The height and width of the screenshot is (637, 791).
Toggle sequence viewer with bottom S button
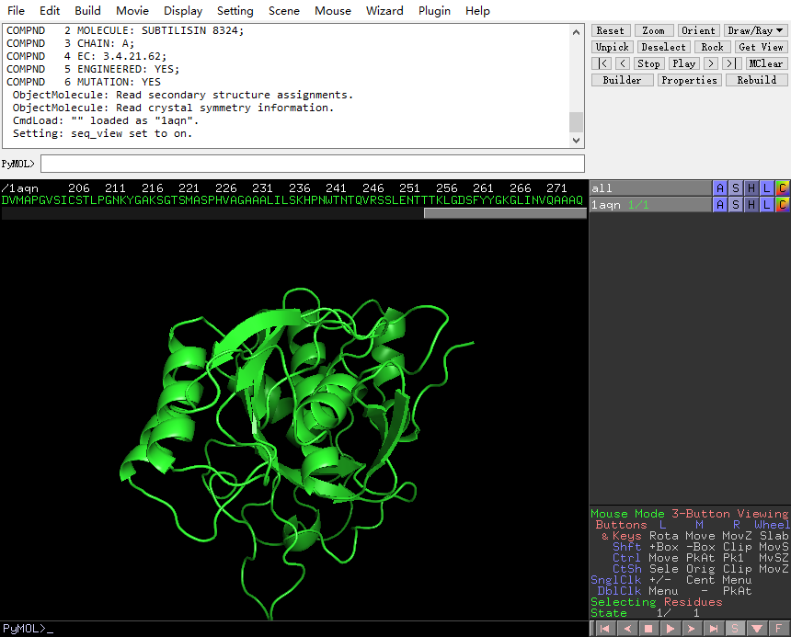click(736, 629)
